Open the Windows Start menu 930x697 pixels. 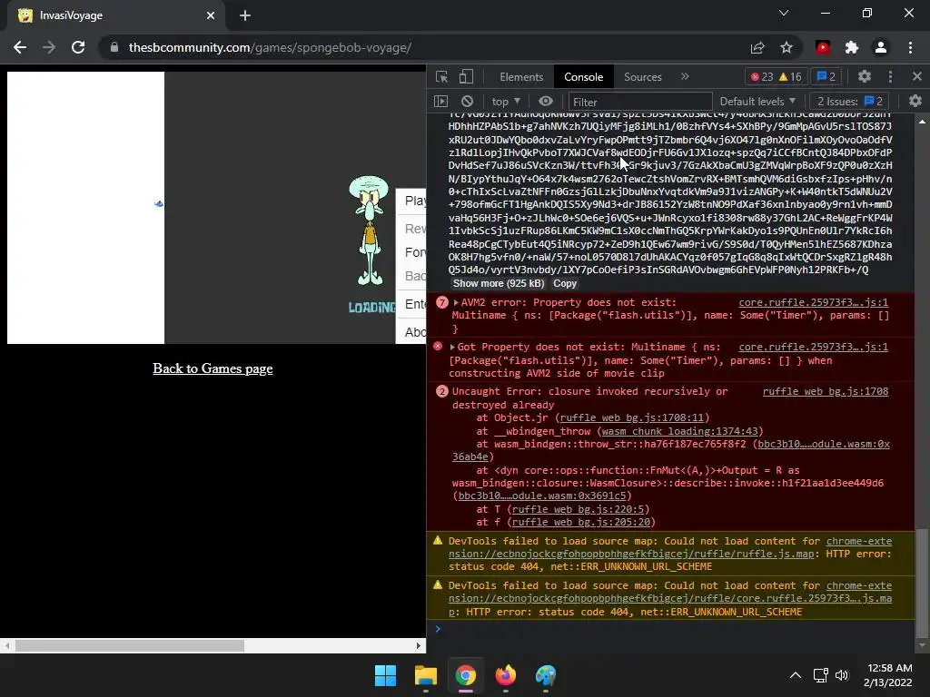(x=385, y=675)
